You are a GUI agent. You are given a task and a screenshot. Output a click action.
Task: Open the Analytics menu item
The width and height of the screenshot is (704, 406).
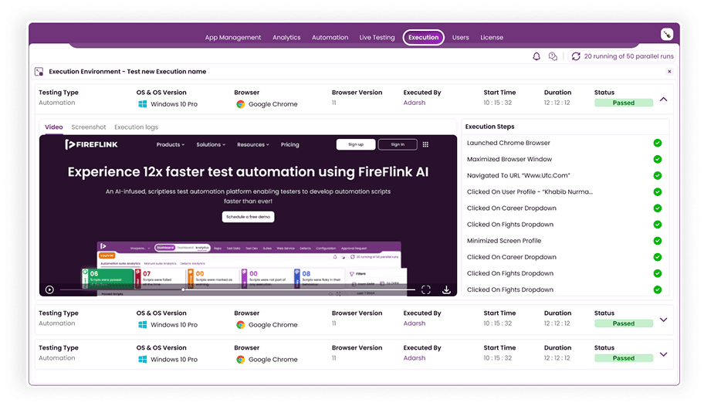(x=286, y=37)
